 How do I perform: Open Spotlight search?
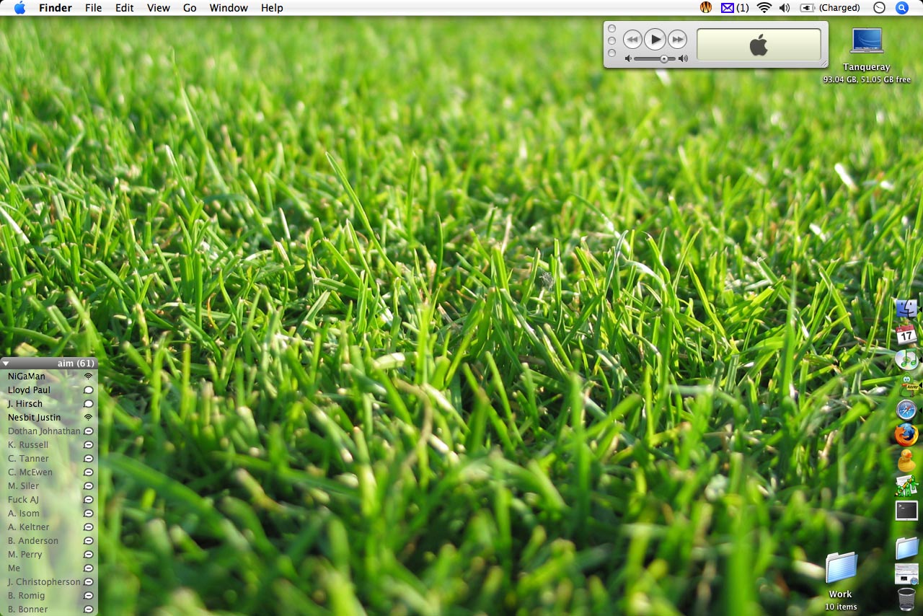coord(902,8)
